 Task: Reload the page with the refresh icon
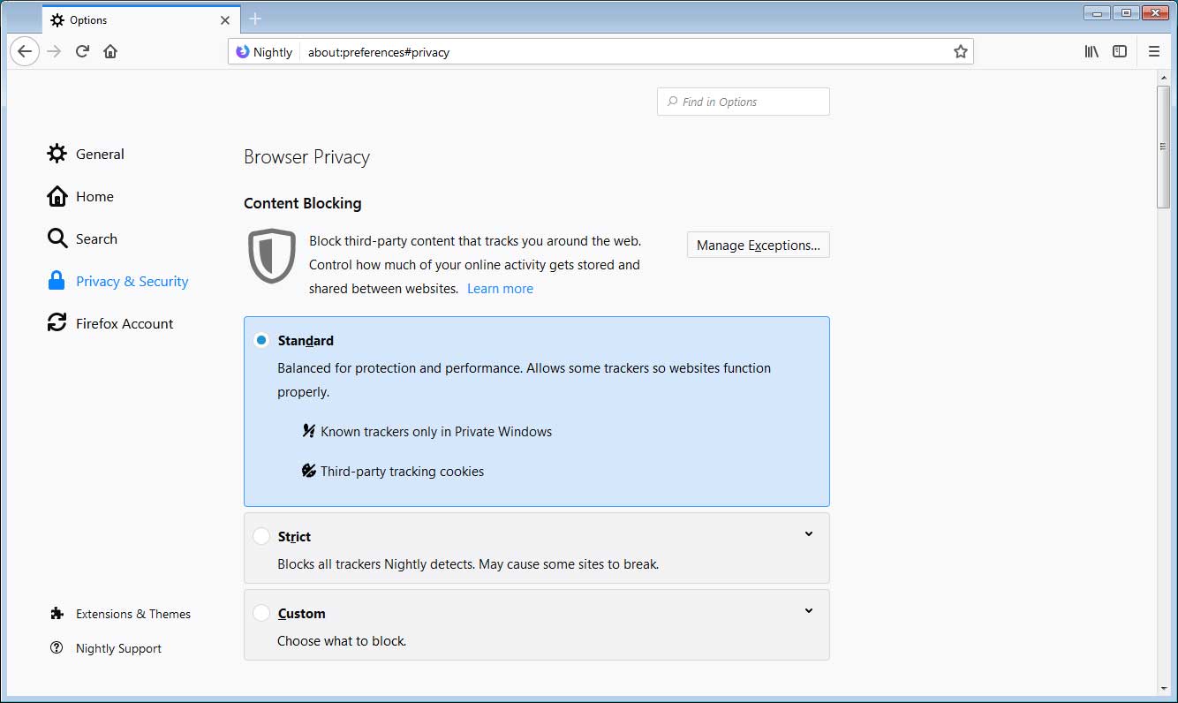[x=82, y=51]
